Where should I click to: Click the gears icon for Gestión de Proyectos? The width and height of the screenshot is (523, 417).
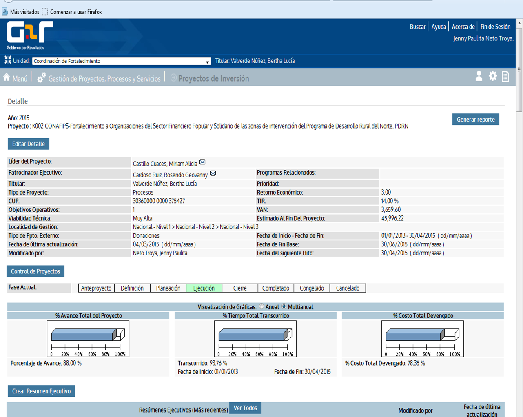pos(41,78)
